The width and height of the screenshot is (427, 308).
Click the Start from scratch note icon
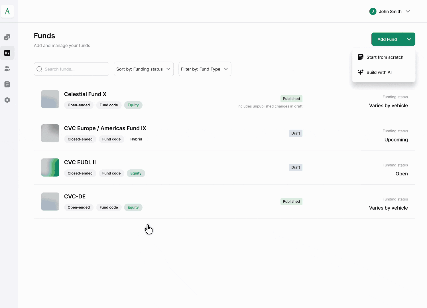pos(361,57)
